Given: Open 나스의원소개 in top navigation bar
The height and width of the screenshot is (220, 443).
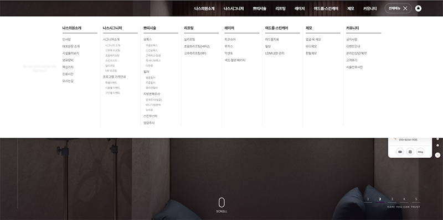Looking at the screenshot, I should click(x=204, y=9).
